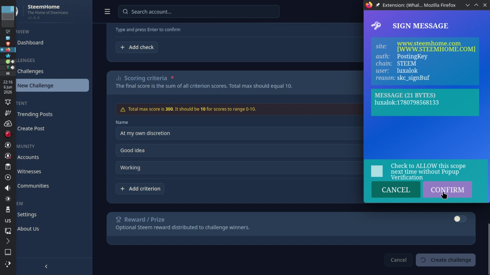Select Firefox in the OS task panel
This screenshot has width=490, height=275.
click(x=8, y=50)
